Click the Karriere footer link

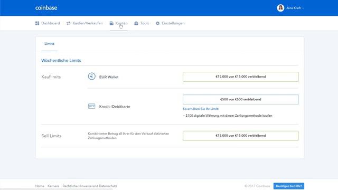(53, 186)
